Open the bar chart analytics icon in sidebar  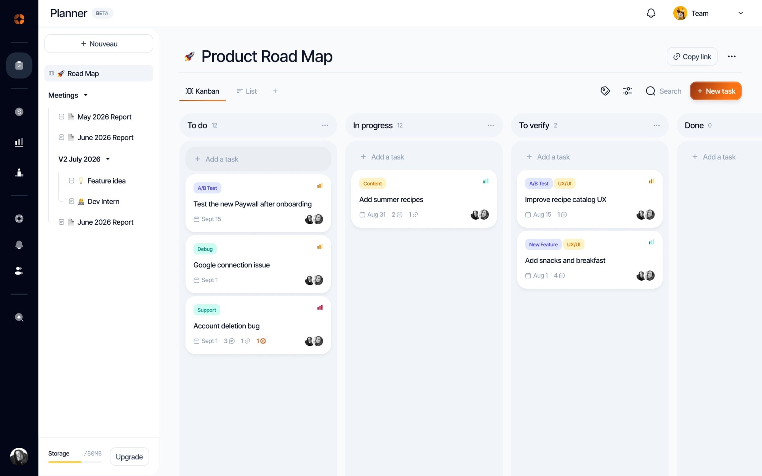point(19,142)
